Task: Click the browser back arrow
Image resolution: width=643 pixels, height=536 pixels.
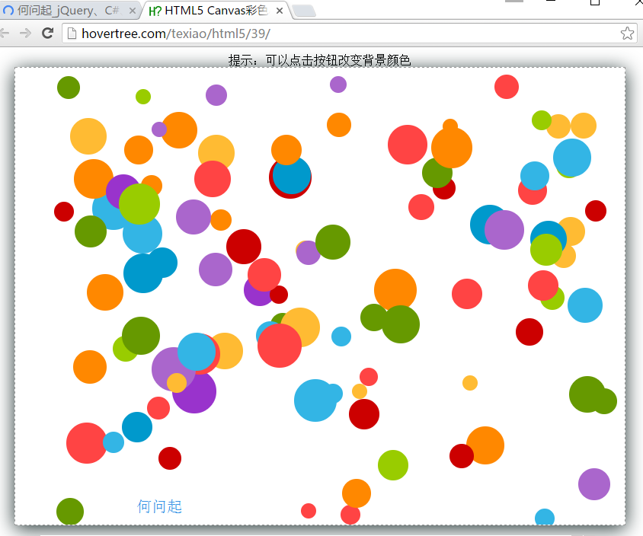Action: point(5,33)
